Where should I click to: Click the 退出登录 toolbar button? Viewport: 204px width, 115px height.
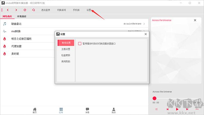[x=46, y=10]
